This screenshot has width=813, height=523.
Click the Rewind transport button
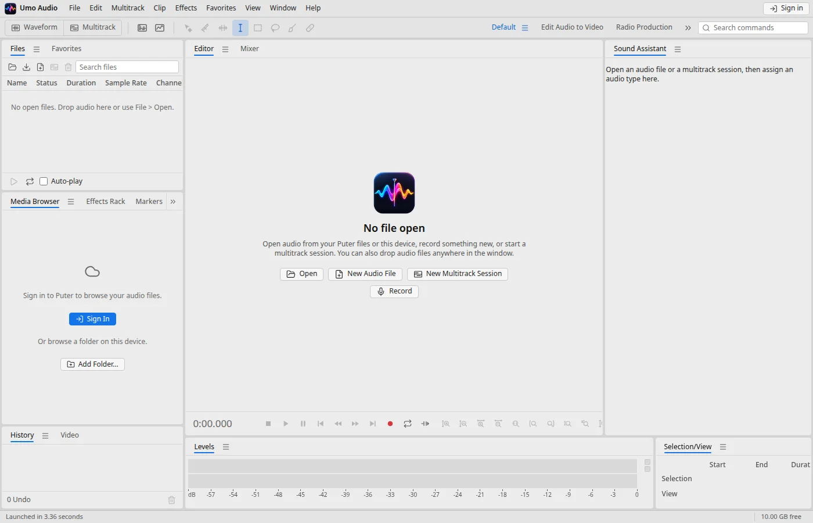coord(338,424)
